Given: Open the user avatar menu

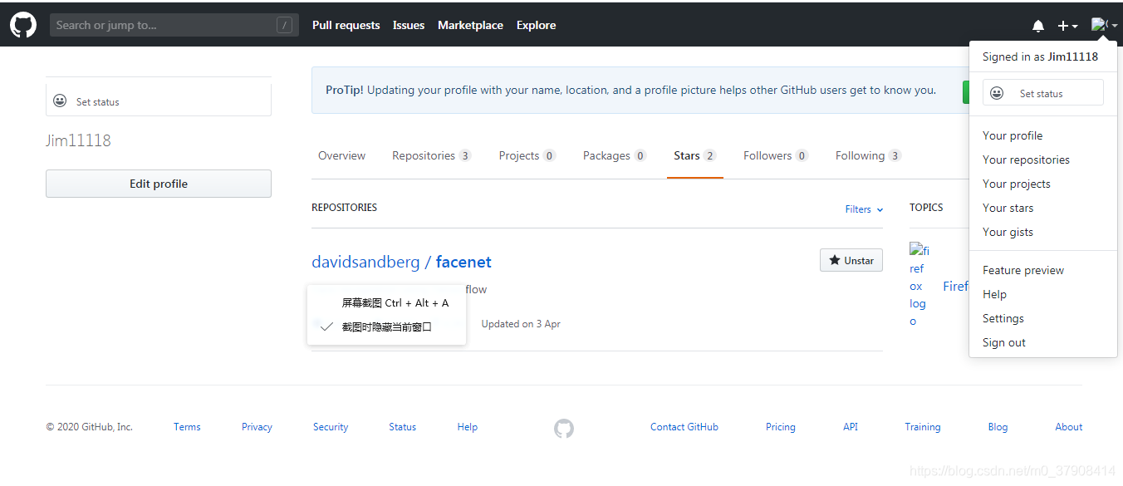Looking at the screenshot, I should pos(1104,25).
